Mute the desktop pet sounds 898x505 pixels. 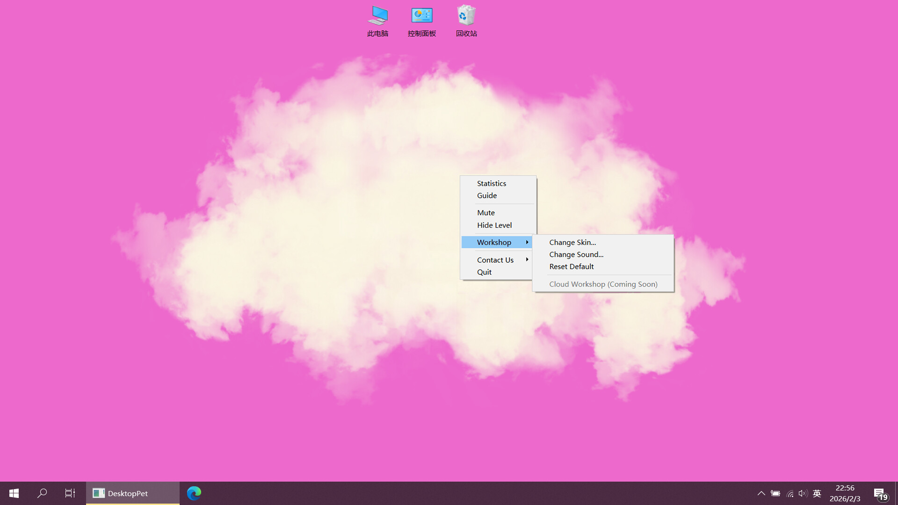(x=485, y=212)
